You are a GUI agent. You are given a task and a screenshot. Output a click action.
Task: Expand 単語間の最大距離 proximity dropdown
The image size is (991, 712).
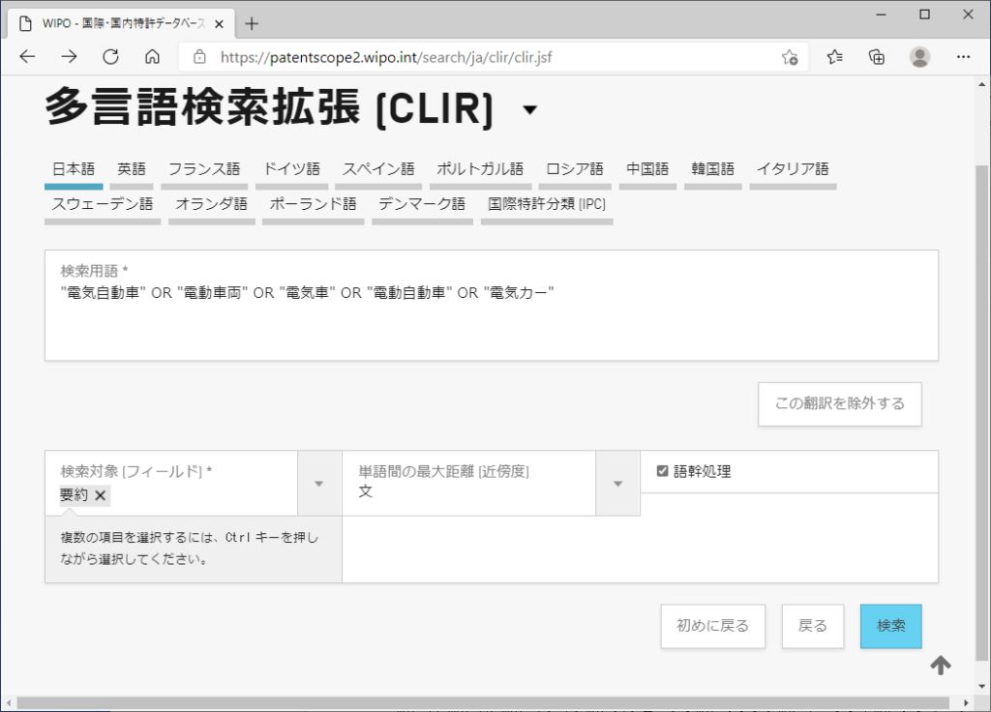[x=617, y=483]
